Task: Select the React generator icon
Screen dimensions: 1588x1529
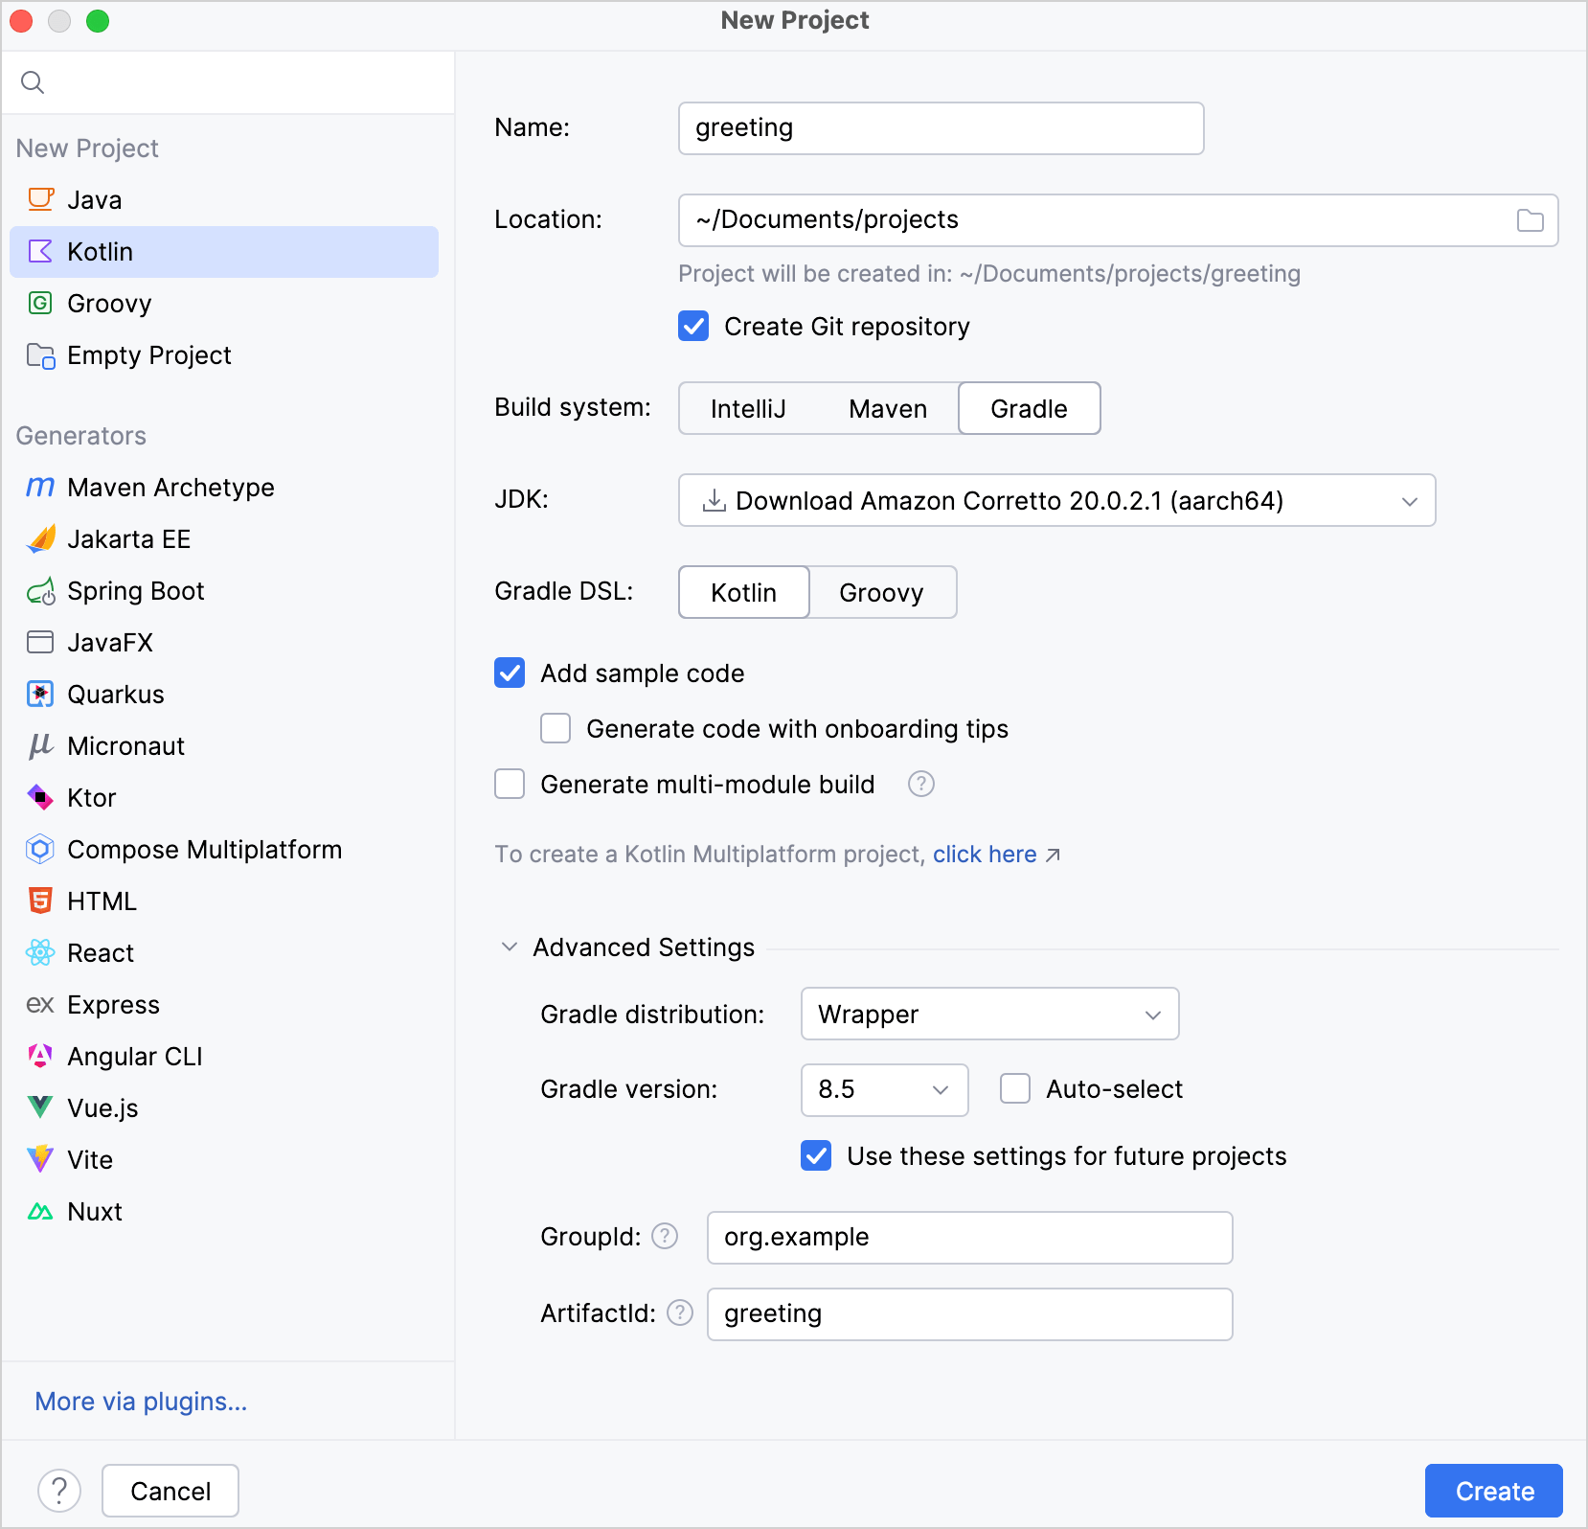Action: click(x=40, y=952)
